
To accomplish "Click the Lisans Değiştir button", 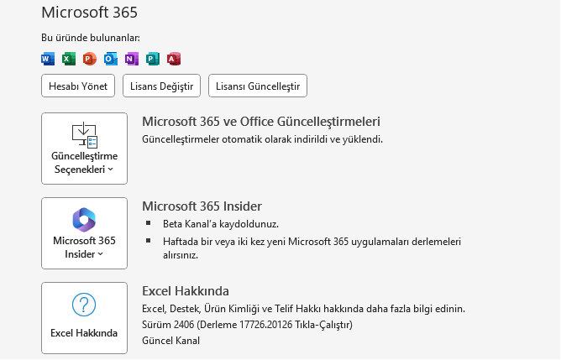I will [162, 86].
